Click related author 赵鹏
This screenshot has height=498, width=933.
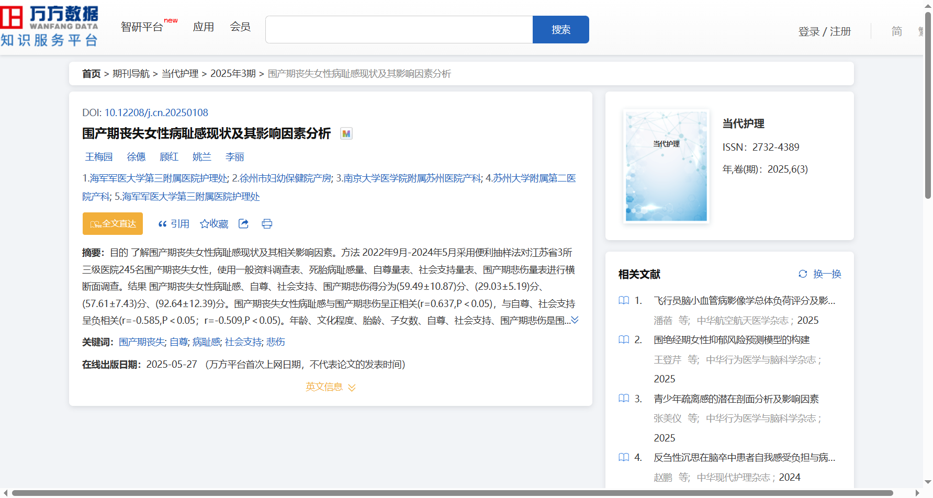click(x=662, y=478)
